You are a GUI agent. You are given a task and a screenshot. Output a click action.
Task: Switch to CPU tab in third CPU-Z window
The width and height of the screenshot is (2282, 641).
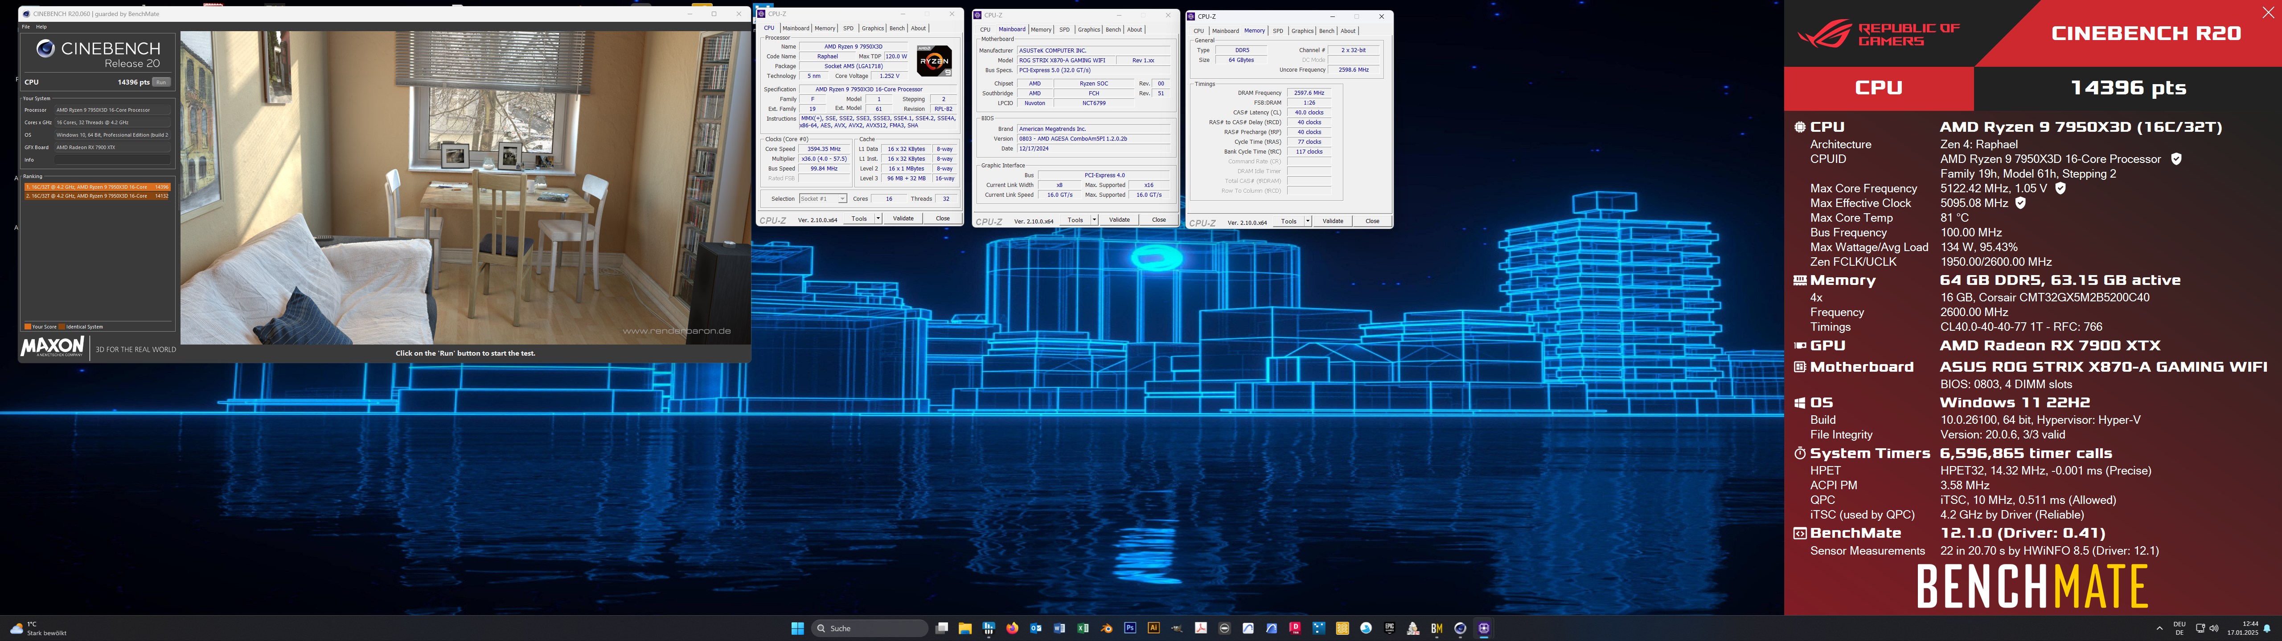pyautogui.click(x=1198, y=31)
